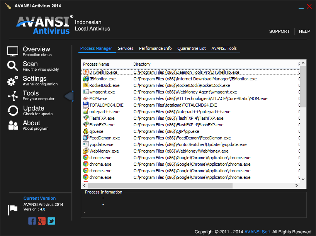Open Scan Find the virus quickly

41,66
